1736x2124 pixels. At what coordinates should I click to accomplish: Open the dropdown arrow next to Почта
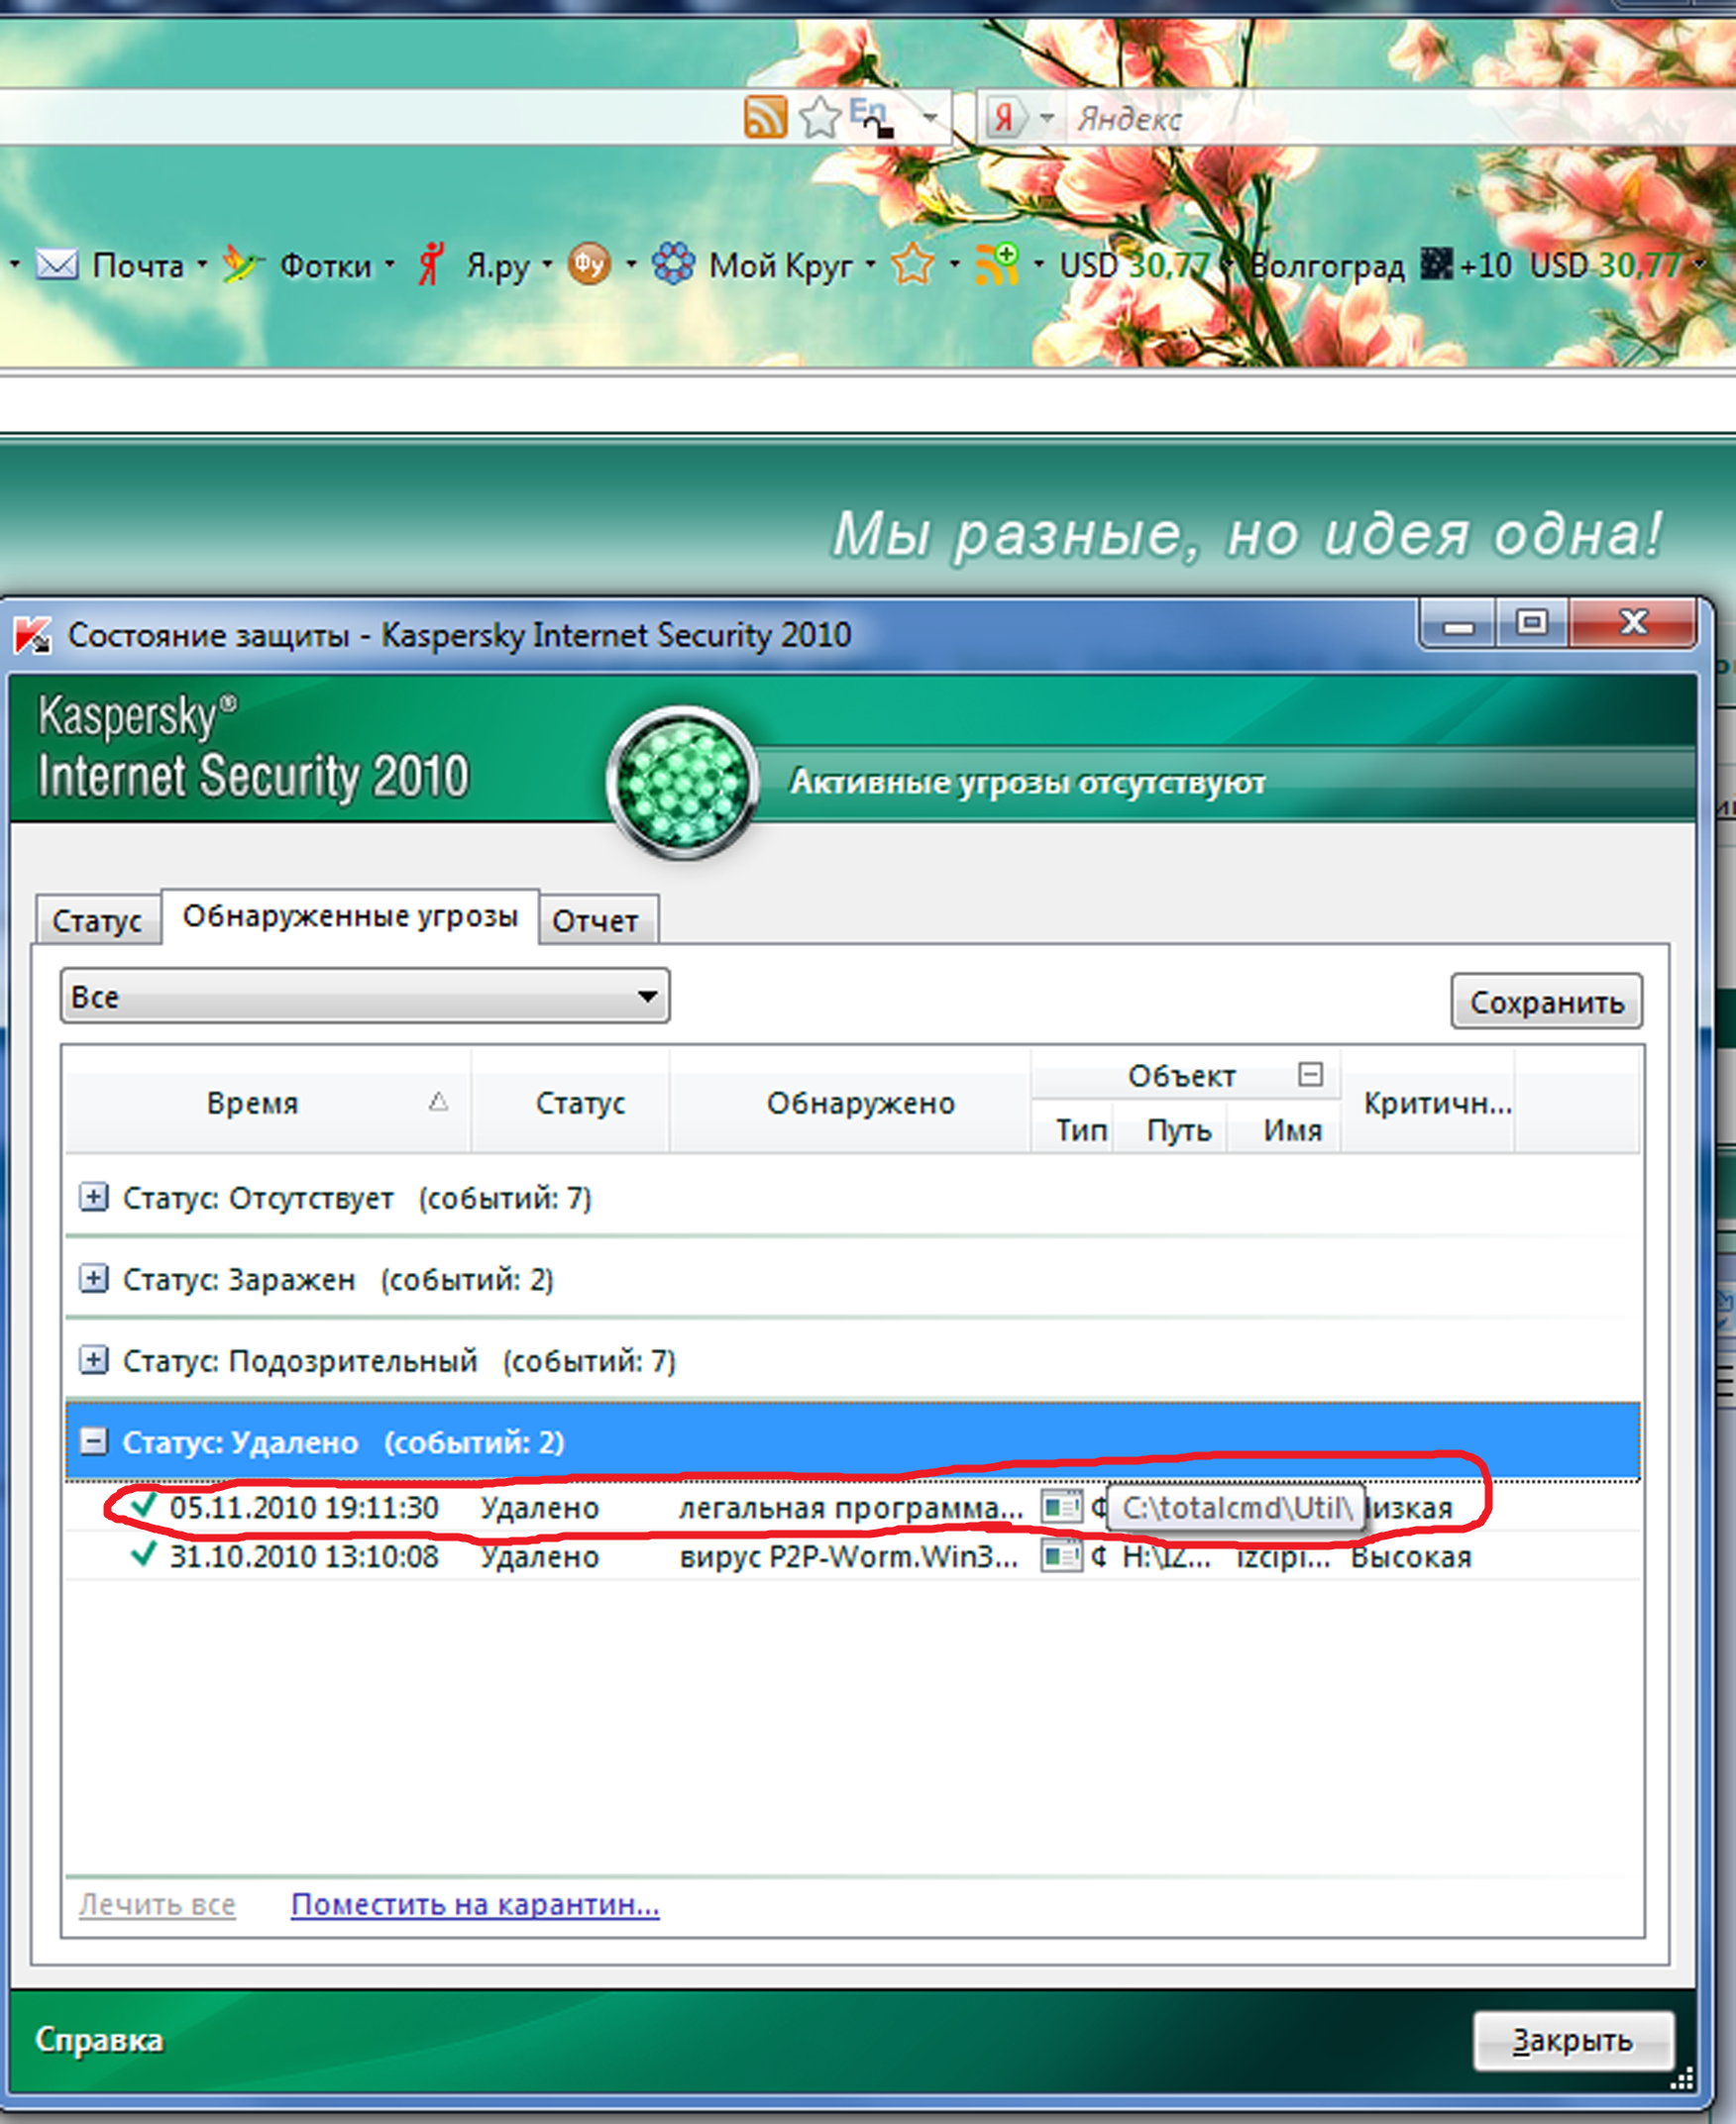202,265
